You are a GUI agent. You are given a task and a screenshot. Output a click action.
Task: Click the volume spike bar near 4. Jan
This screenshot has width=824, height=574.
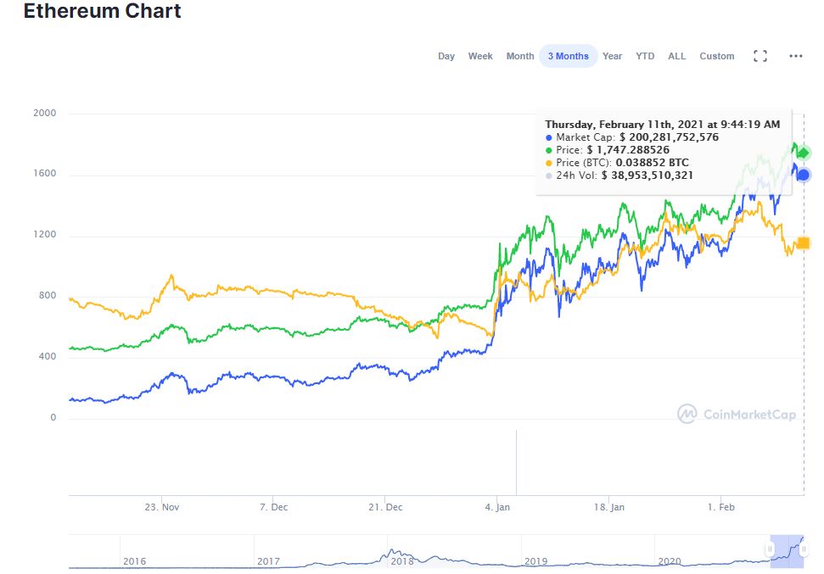(x=516, y=462)
